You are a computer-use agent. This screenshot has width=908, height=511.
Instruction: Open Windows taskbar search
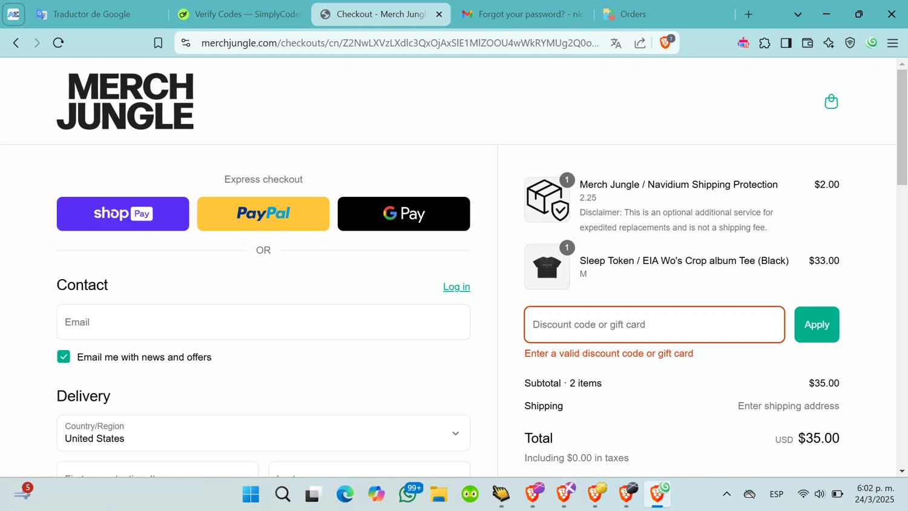pyautogui.click(x=282, y=494)
